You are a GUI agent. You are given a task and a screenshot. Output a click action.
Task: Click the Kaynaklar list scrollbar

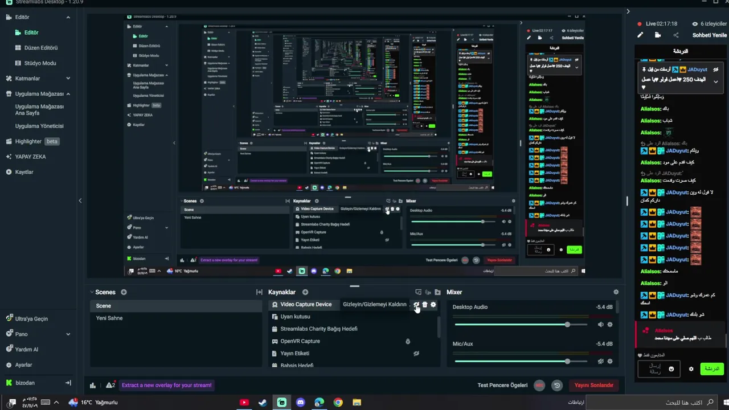439,327
